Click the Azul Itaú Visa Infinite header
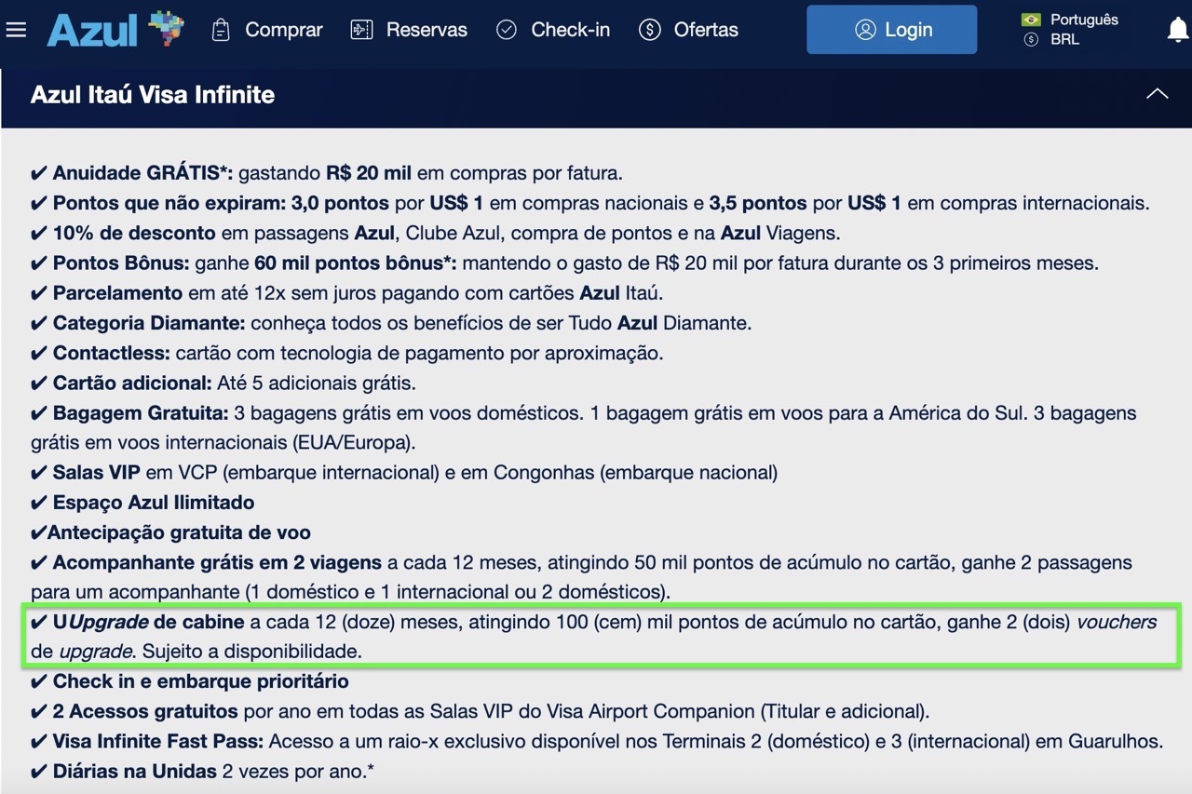 (153, 95)
